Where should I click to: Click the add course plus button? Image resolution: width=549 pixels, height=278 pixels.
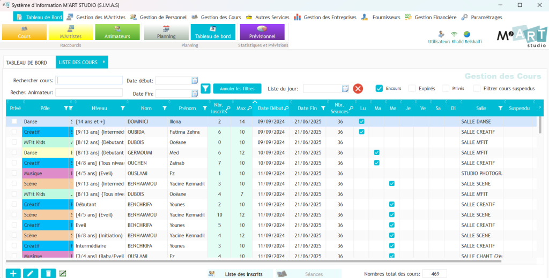click(13, 274)
